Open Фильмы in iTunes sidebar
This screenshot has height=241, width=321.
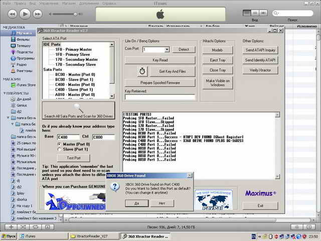point(20,39)
